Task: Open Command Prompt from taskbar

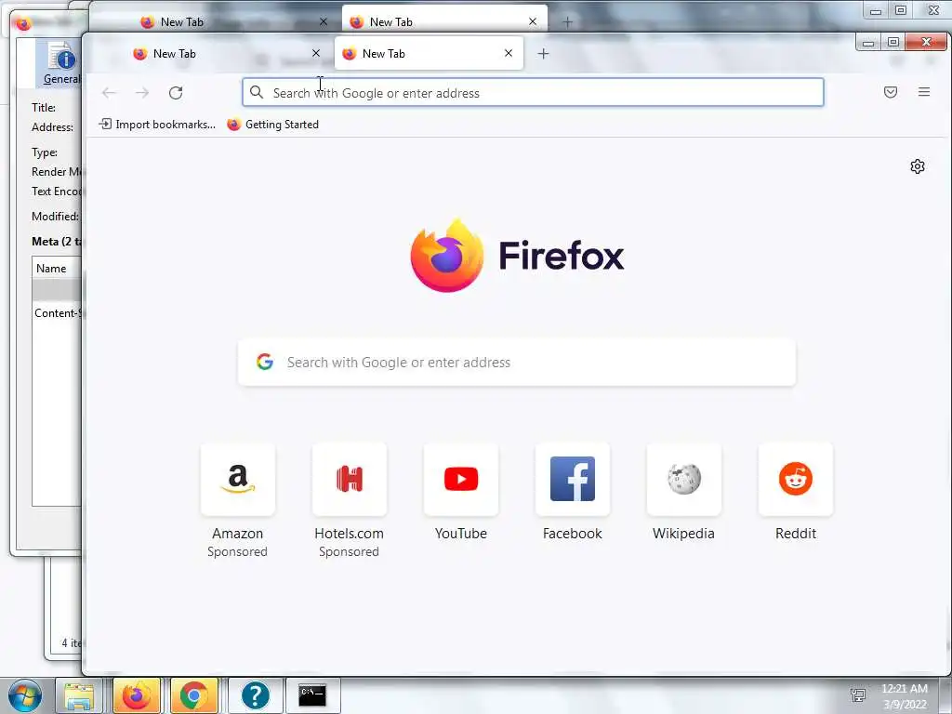Action: click(x=312, y=695)
